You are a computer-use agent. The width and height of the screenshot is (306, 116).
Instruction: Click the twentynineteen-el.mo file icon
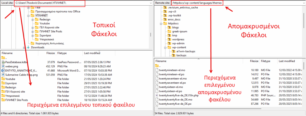157,70
